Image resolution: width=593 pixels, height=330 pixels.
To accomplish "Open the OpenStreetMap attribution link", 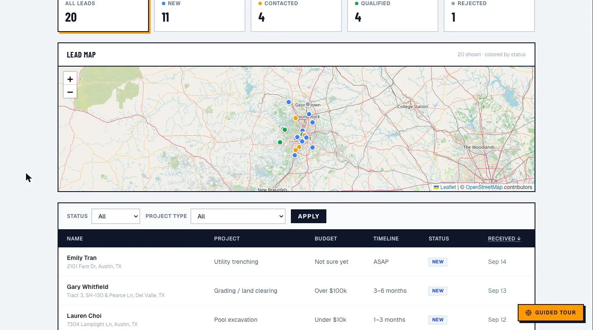I will (484, 187).
